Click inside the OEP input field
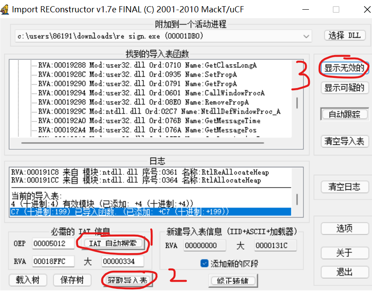Screen dimensions: 372x291 [x=53, y=243]
